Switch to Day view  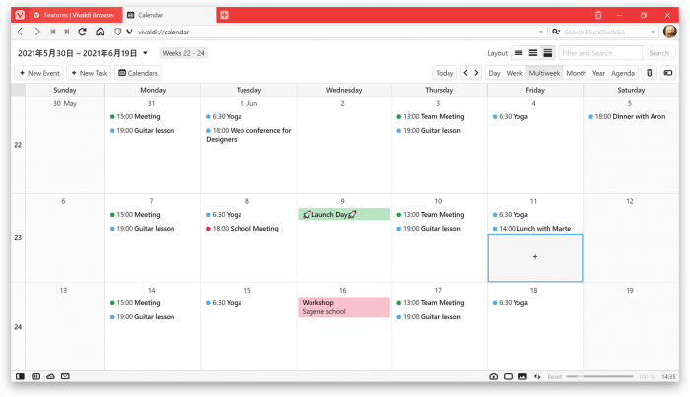[x=494, y=73]
